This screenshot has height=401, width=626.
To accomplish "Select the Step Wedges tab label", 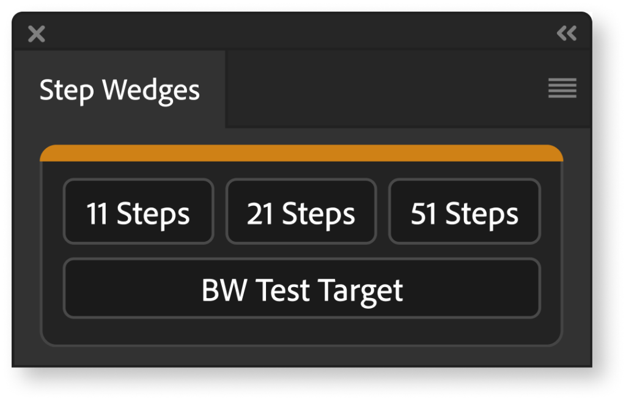I will (120, 89).
